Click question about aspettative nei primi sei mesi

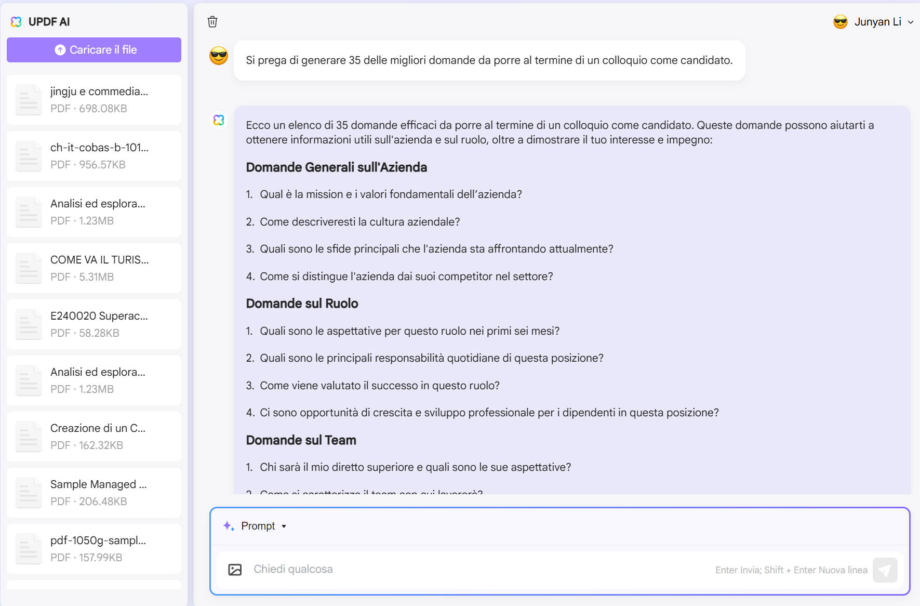click(409, 331)
